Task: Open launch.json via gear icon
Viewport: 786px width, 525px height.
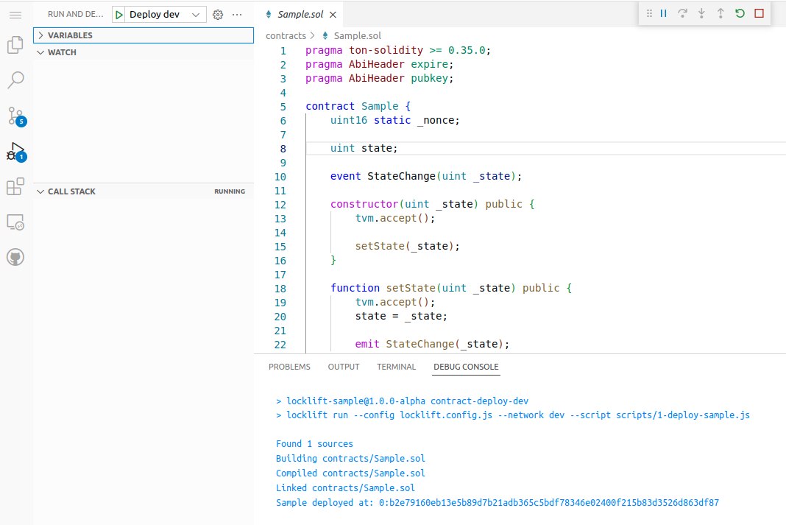Action: pos(217,15)
